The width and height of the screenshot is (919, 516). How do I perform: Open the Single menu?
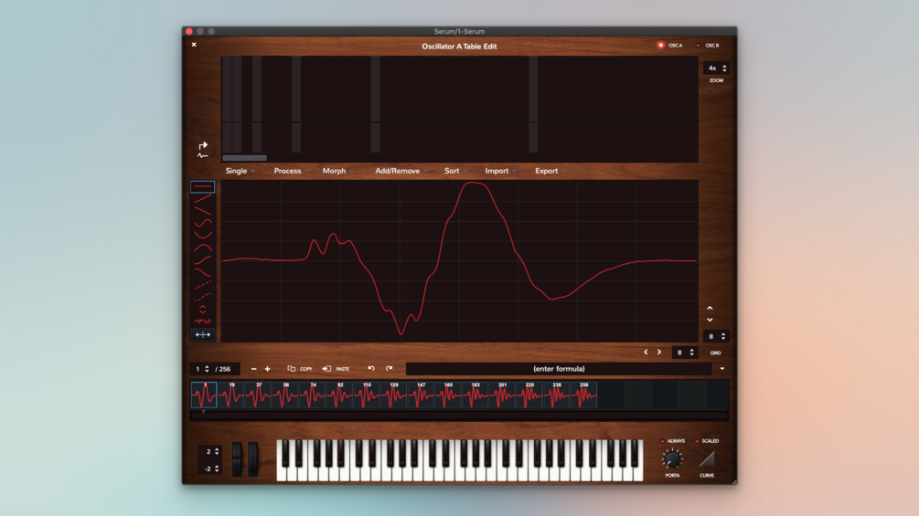[240, 171]
